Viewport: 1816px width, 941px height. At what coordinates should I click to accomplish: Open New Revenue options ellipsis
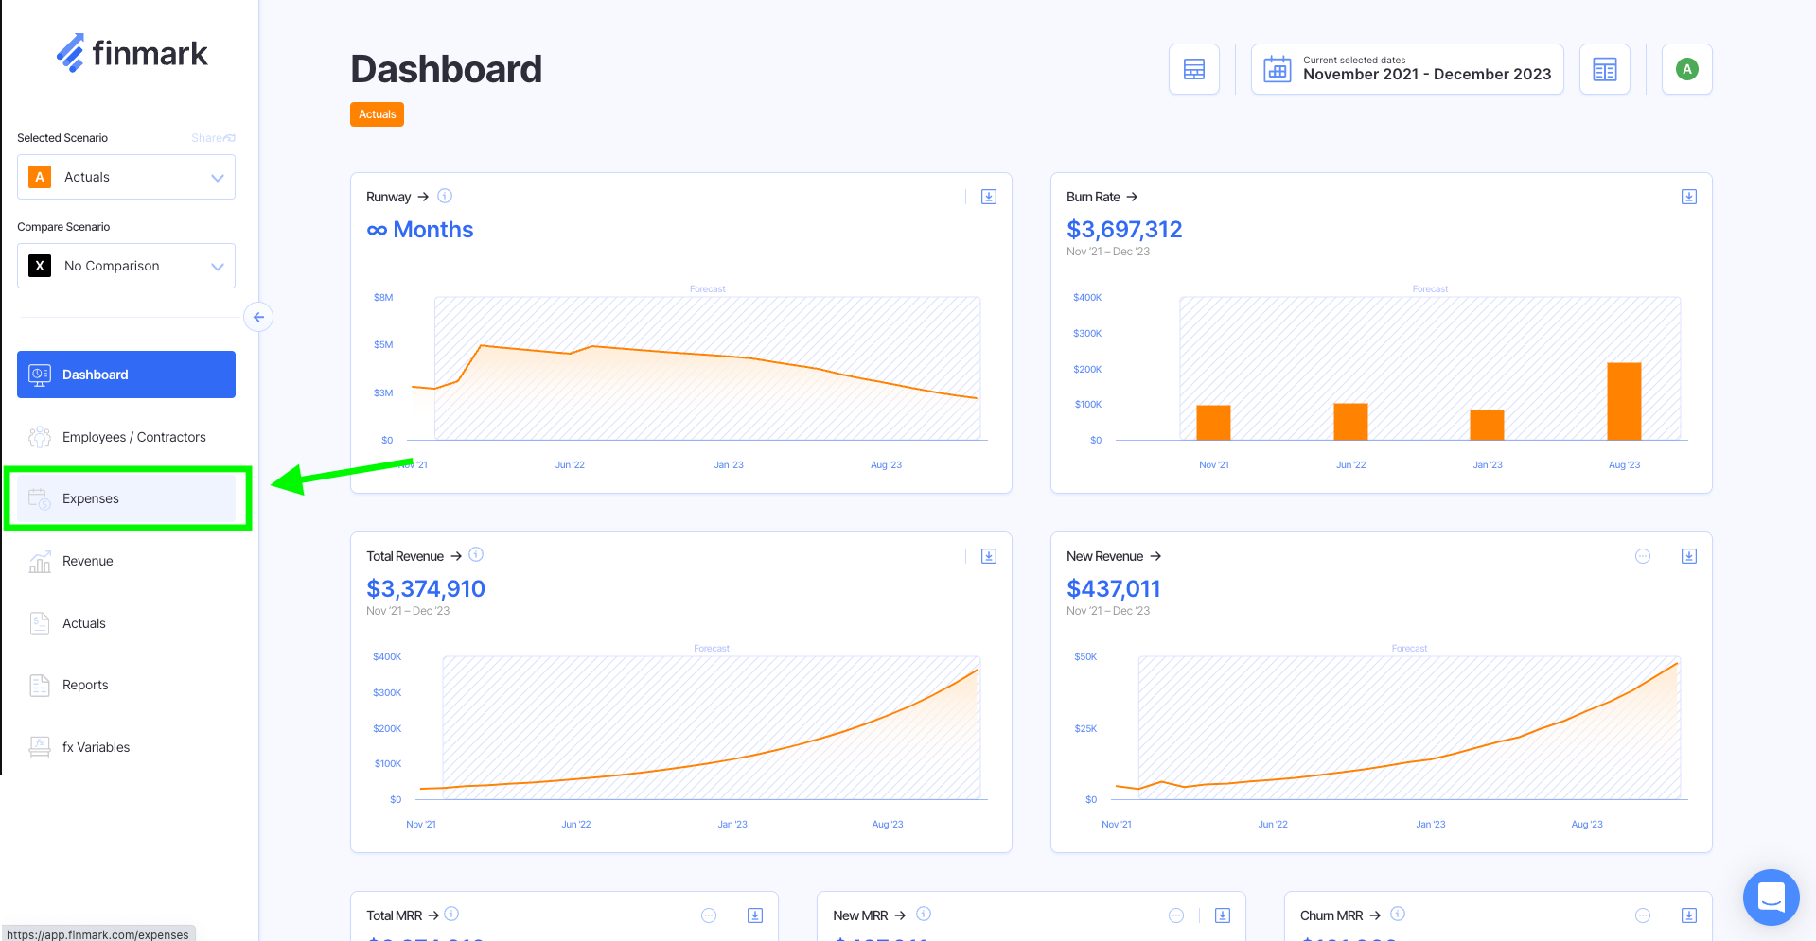[x=1642, y=556]
